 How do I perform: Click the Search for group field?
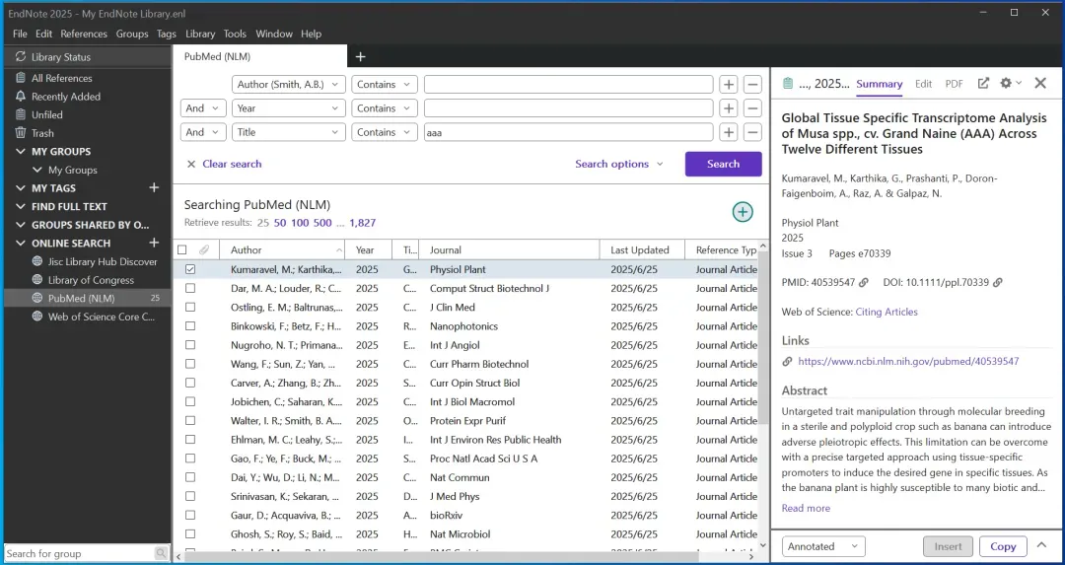point(80,553)
